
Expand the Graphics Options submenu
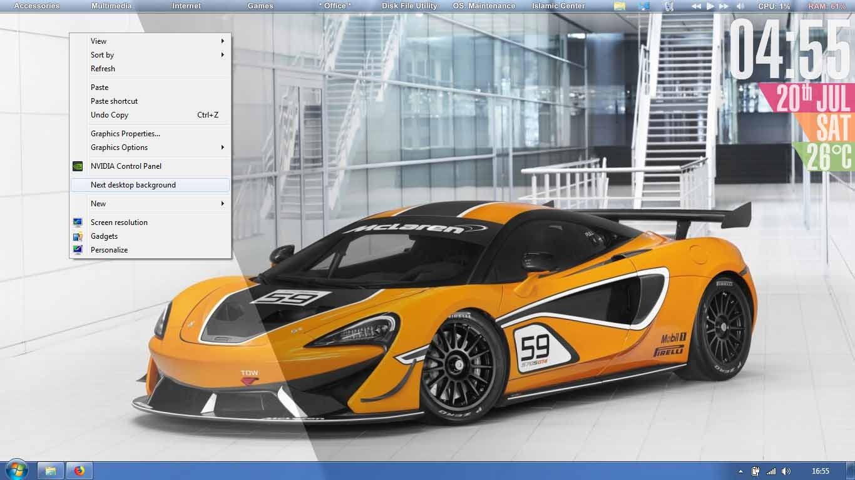[x=150, y=147]
